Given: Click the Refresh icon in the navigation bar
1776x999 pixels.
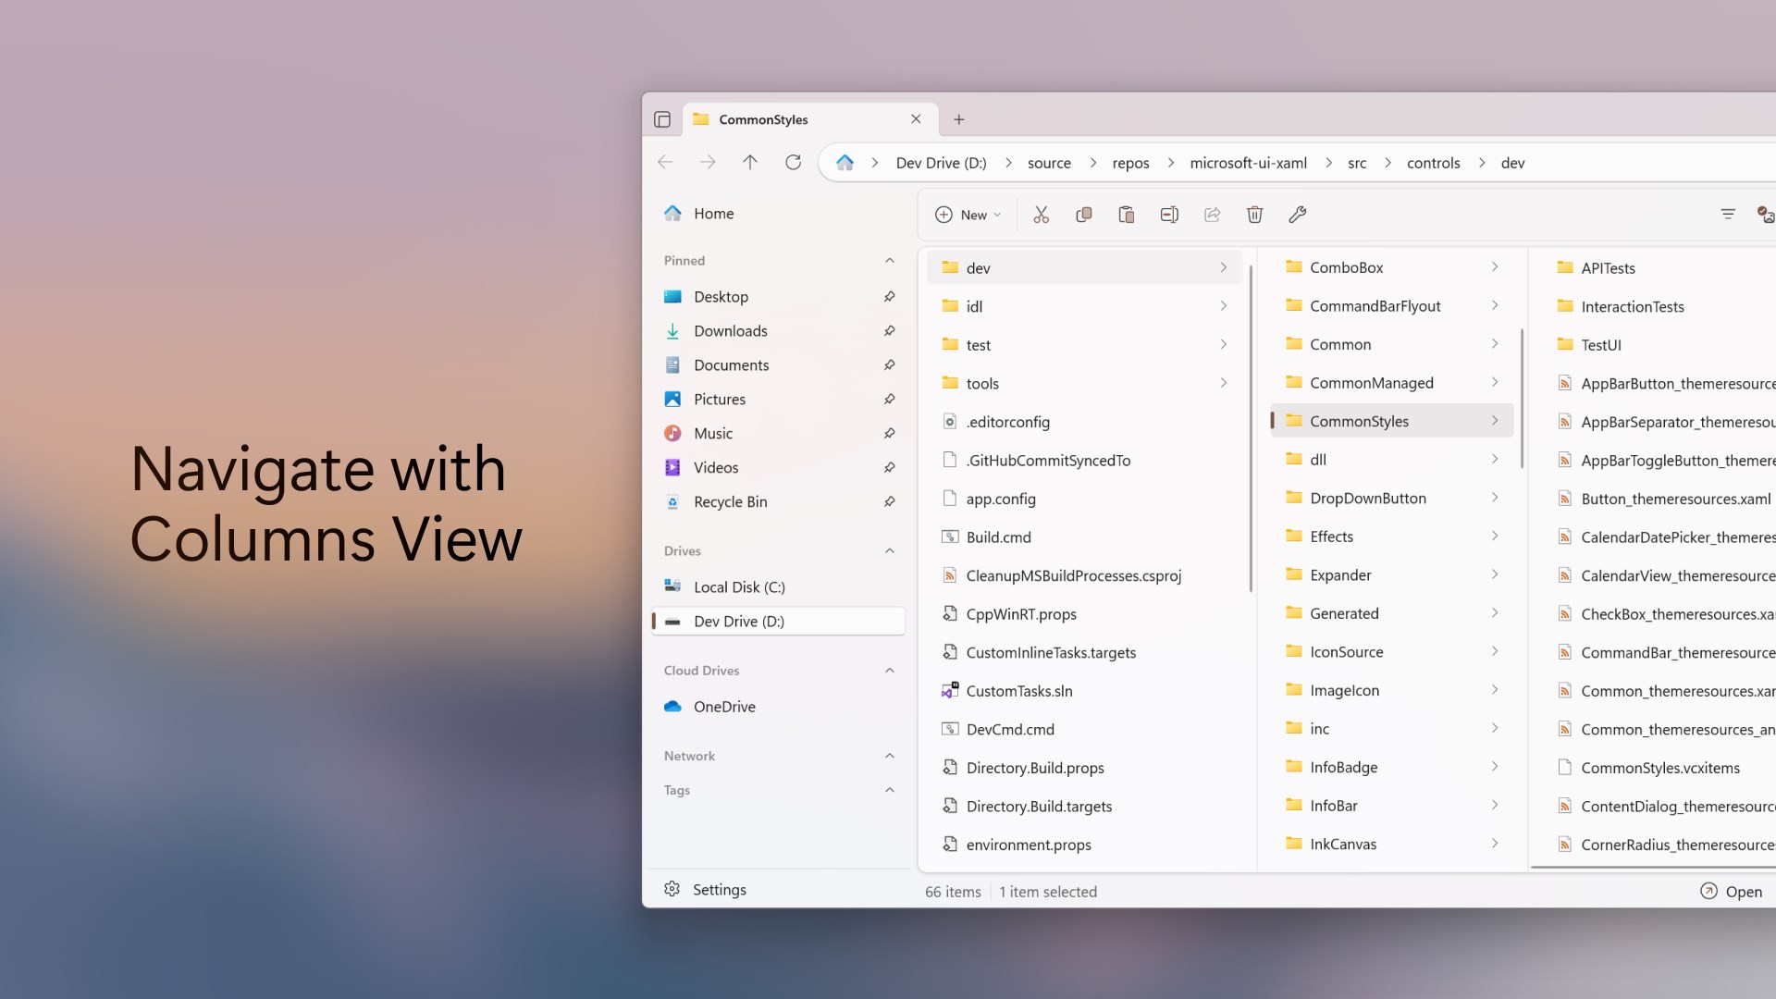Looking at the screenshot, I should tap(794, 162).
